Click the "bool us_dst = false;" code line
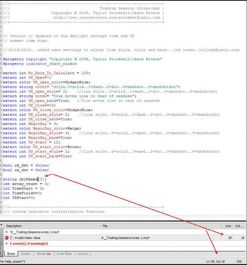The image size is (247, 265). click(x=26, y=170)
